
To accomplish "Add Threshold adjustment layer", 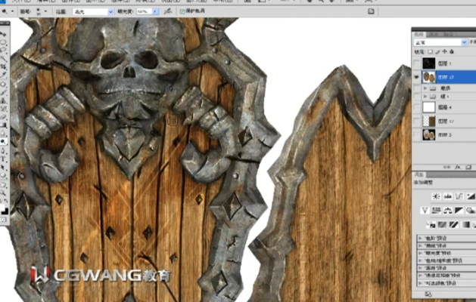I will (x=454, y=224).
